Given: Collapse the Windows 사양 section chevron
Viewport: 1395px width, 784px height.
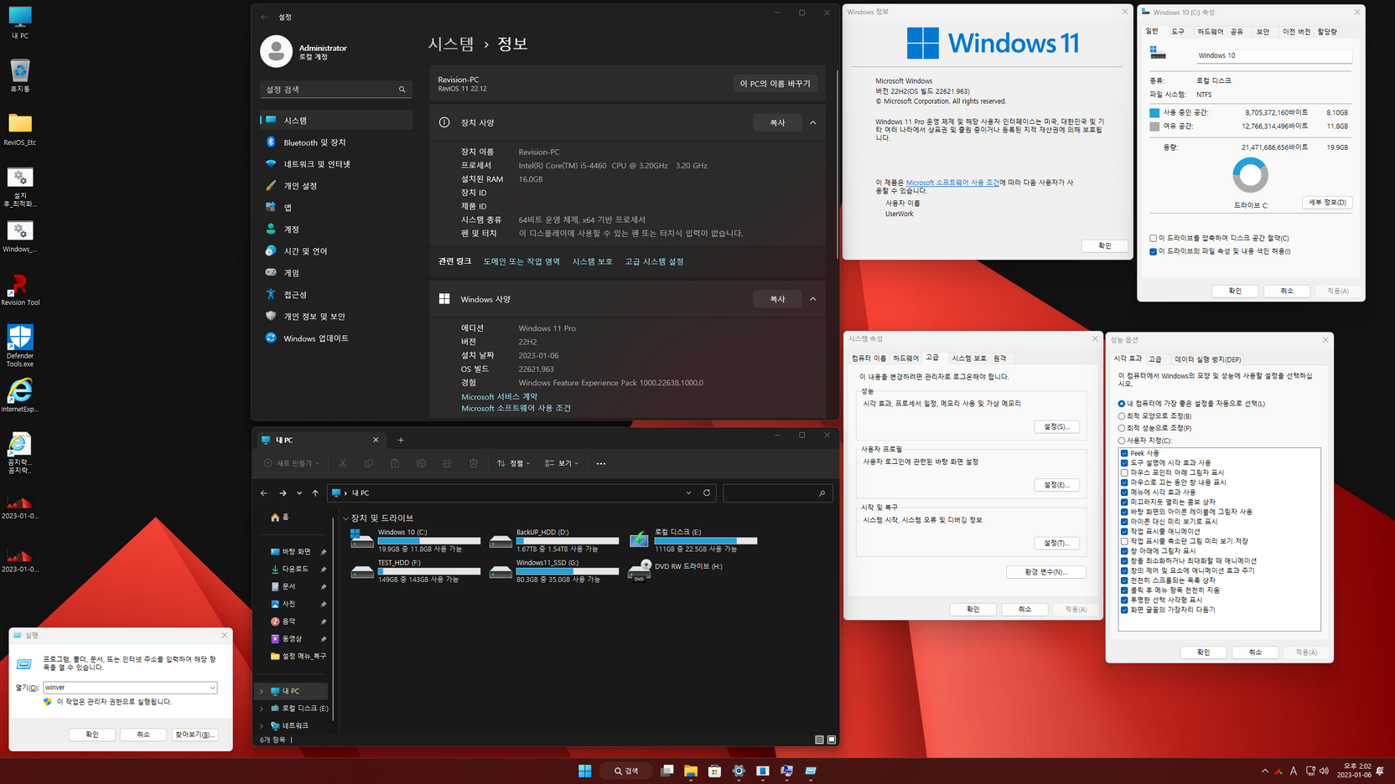Looking at the screenshot, I should click(x=812, y=299).
